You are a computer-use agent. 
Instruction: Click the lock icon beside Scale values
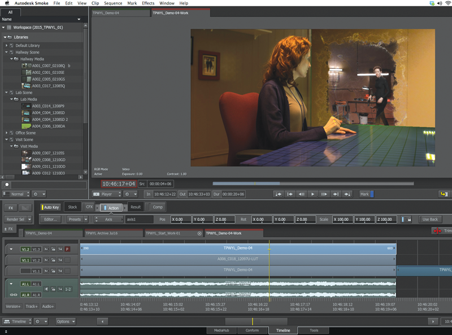point(409,219)
